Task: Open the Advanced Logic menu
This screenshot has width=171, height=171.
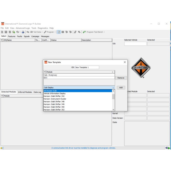Action: point(23,28)
